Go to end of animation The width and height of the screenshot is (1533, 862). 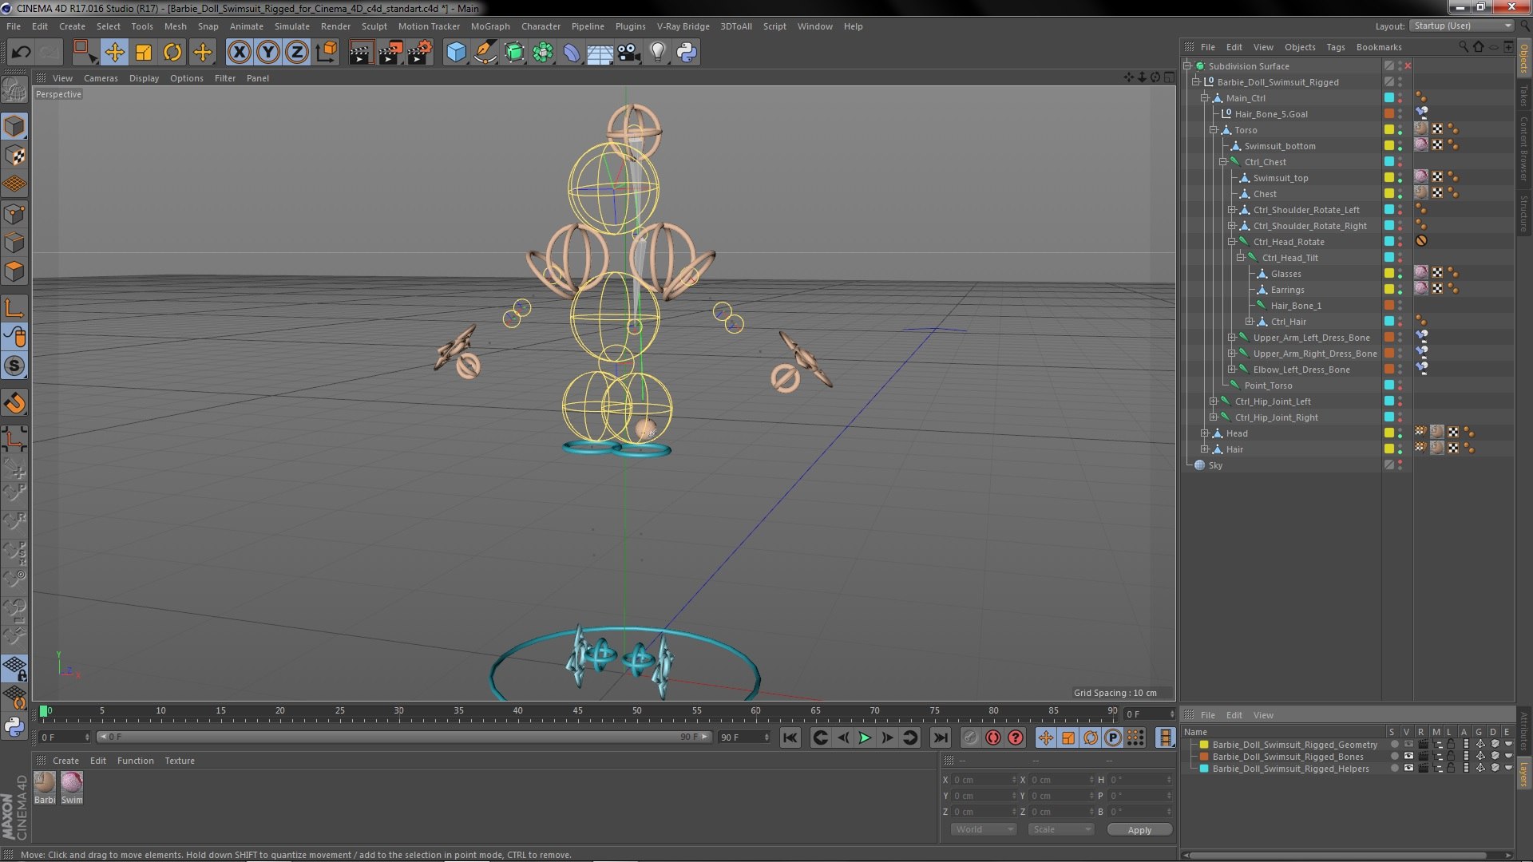click(x=941, y=738)
